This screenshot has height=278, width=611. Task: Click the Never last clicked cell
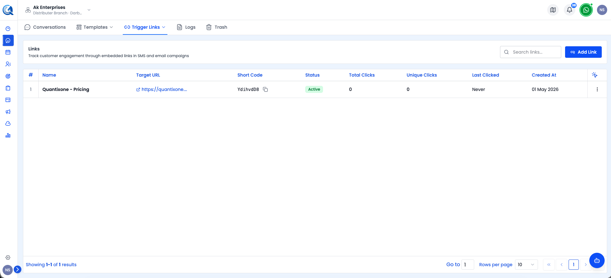tap(478, 89)
